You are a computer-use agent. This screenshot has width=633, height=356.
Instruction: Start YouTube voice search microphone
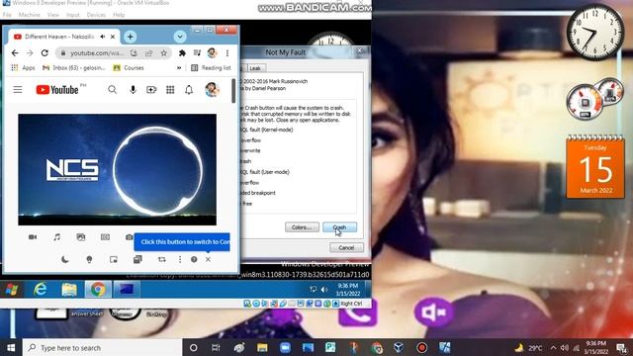coord(133,90)
